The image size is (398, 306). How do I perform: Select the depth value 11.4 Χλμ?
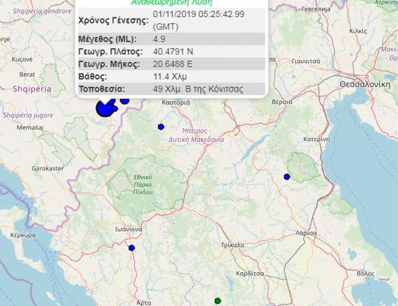point(170,76)
